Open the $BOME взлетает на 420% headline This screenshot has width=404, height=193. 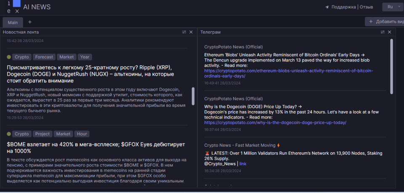[x=96, y=148]
